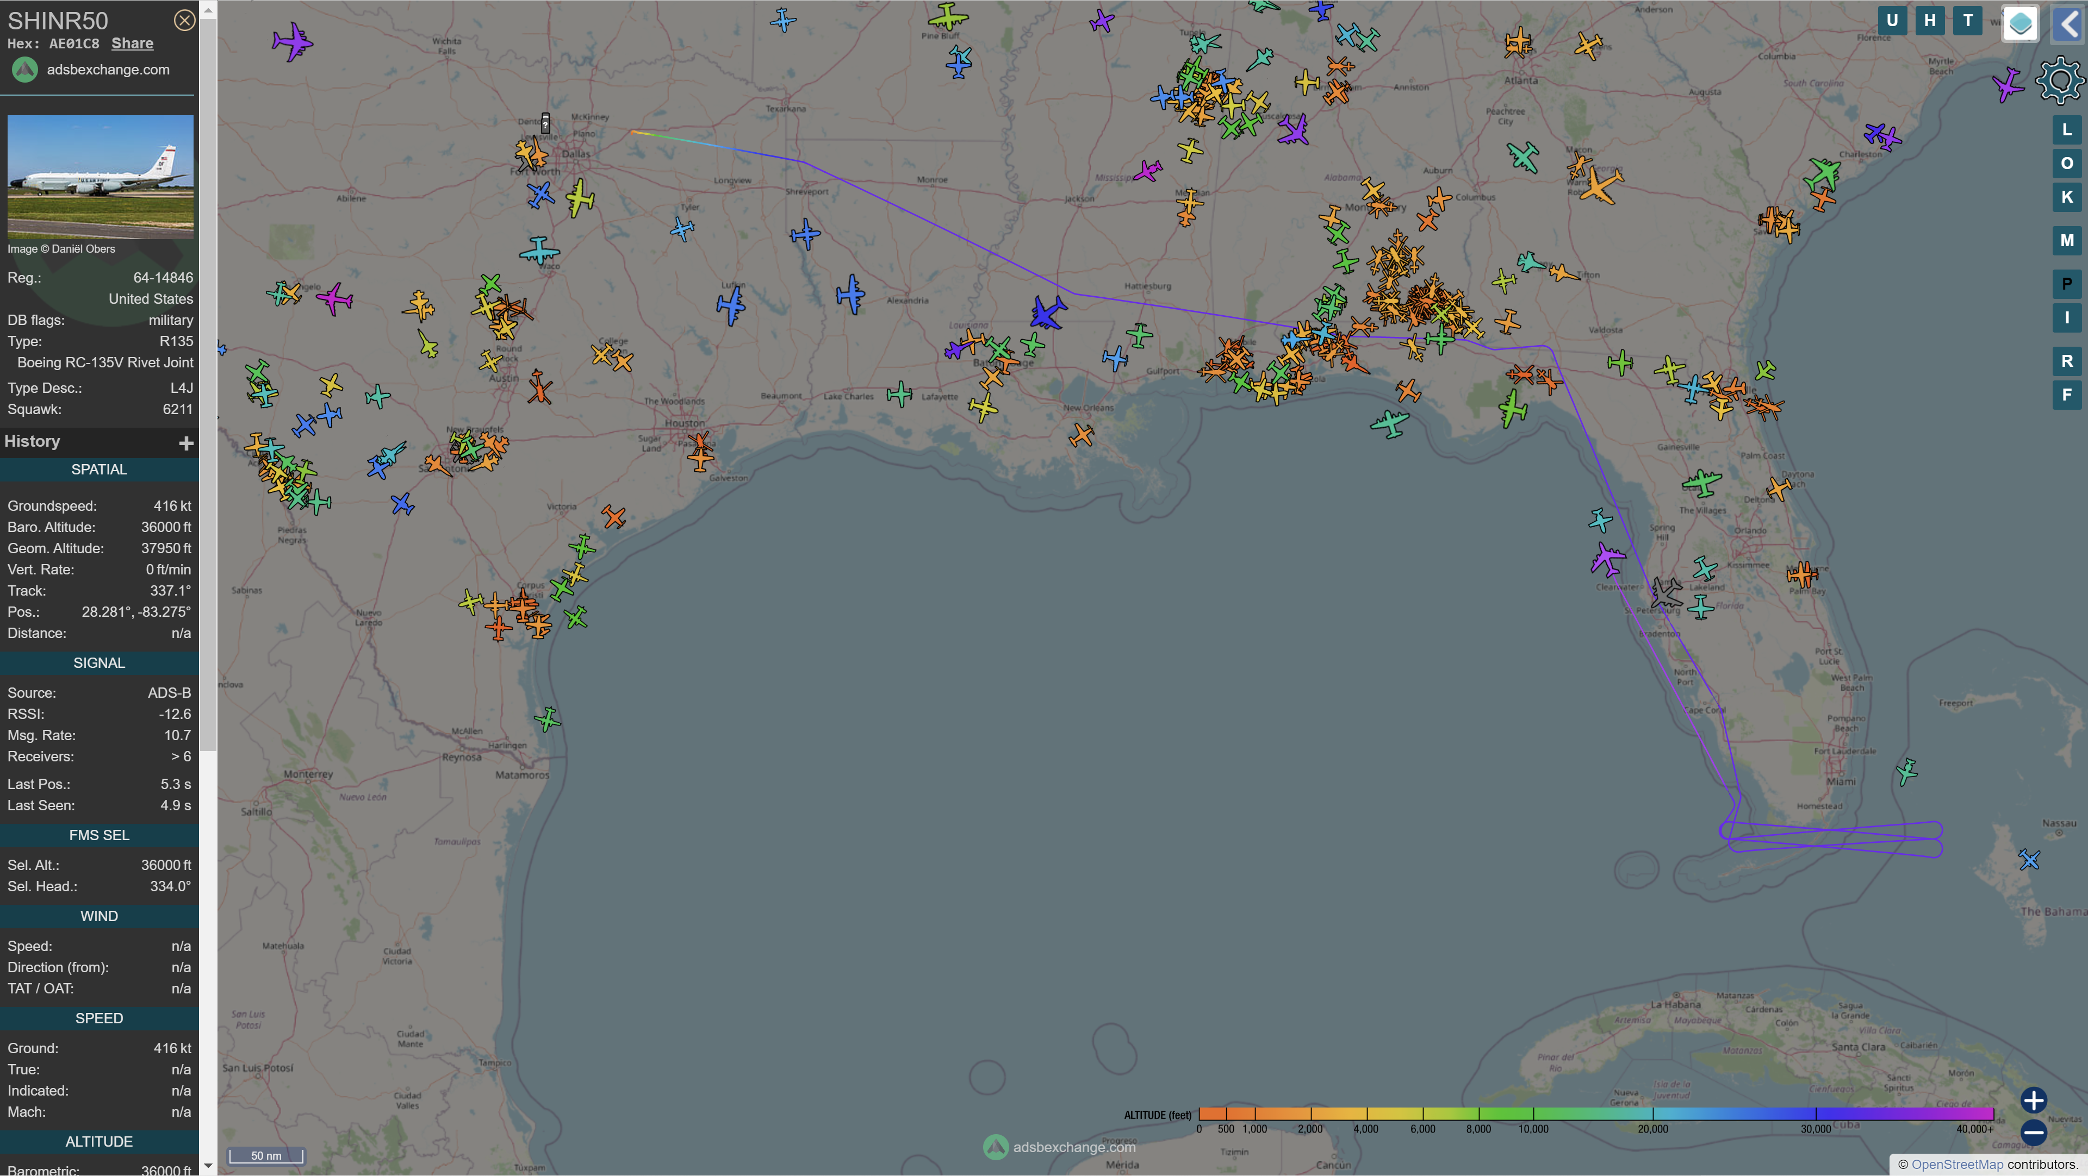Screen dimensions: 2088x1176
Task: Toggle the K map option button
Action: [2067, 197]
